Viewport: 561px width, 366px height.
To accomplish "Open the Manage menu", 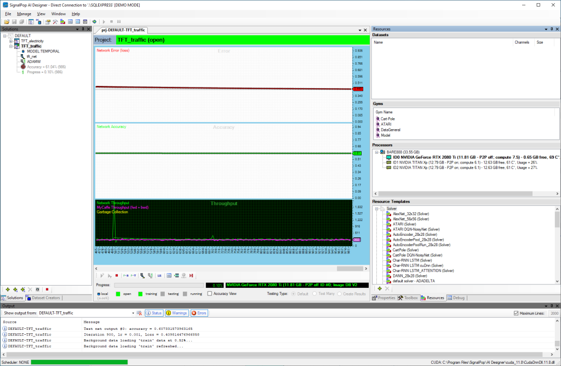I will [x=24, y=14].
